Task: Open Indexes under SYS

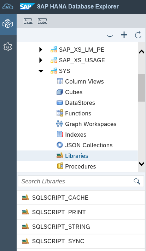Action: [x=76, y=135]
